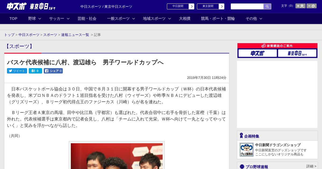Expand chevron beside 地域スポーツ

[x=170, y=19]
